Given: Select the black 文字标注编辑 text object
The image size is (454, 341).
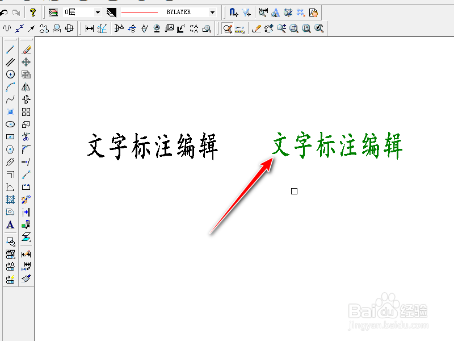Looking at the screenshot, I should coord(152,146).
